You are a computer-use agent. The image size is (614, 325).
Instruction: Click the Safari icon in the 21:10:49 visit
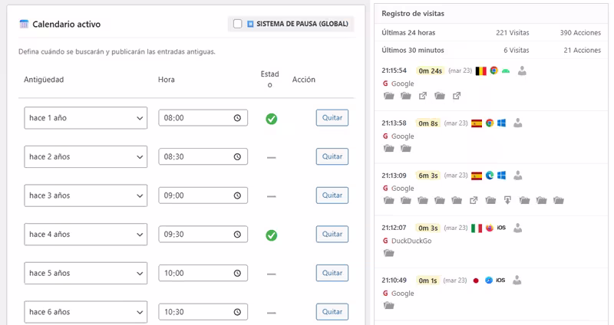point(488,281)
